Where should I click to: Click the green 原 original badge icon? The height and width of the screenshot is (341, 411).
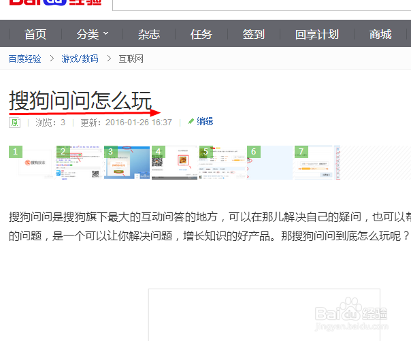tap(15, 123)
